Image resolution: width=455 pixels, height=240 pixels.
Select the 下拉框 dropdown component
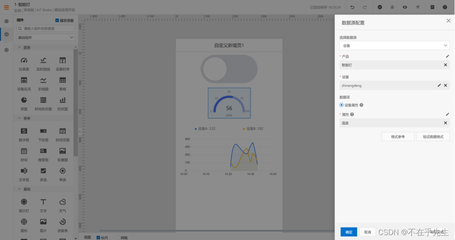click(43, 134)
